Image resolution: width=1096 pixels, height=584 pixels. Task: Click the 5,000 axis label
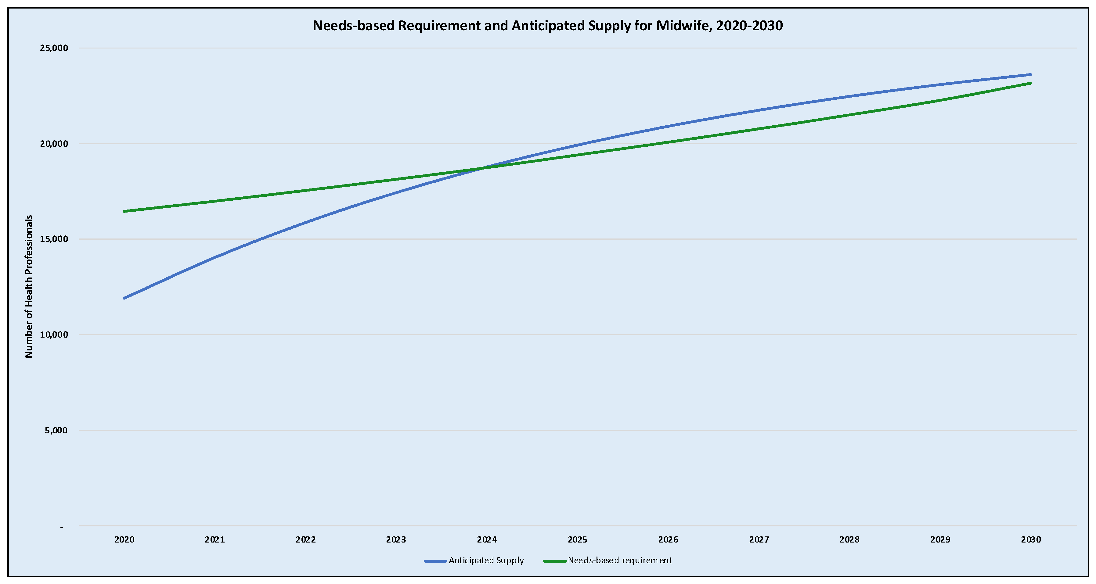tap(56, 430)
